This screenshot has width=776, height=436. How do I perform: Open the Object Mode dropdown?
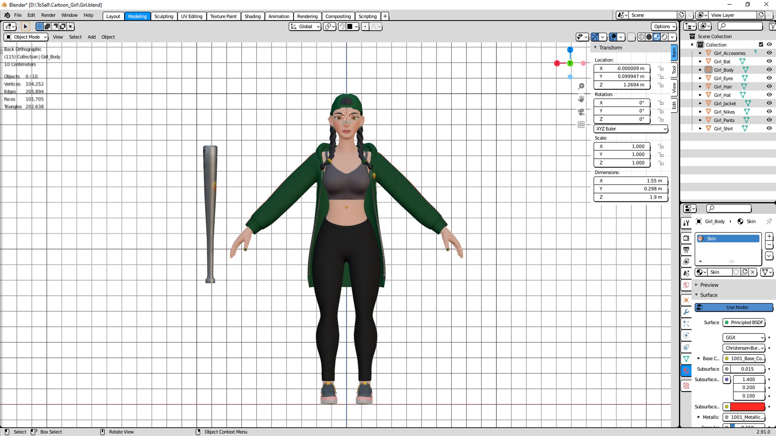(26, 37)
